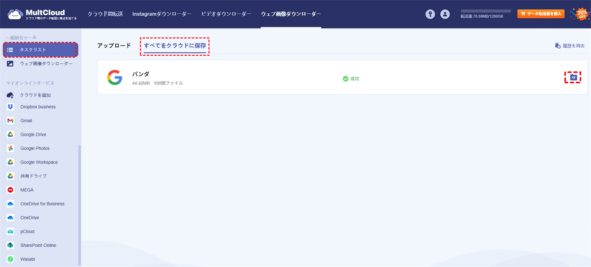
Task: Click the key icon in header
Action: [x=430, y=14]
